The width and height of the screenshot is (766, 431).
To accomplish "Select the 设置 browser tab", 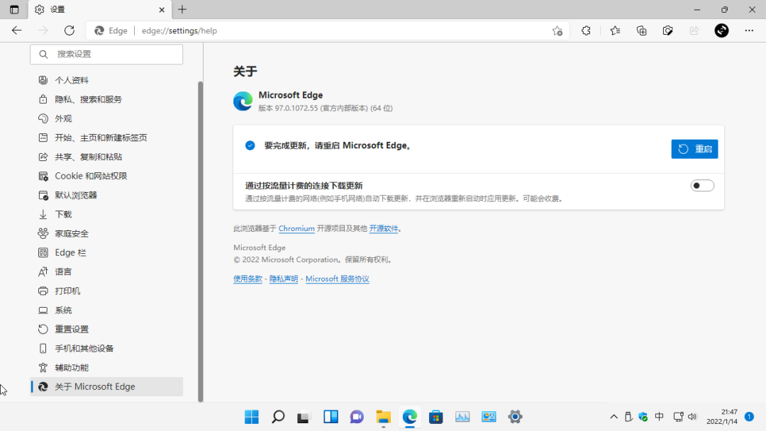I will pyautogui.click(x=100, y=9).
